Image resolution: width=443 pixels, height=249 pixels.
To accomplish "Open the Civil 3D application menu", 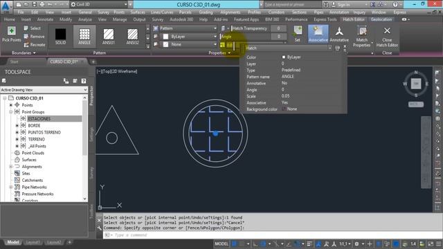I will pos(6,7).
